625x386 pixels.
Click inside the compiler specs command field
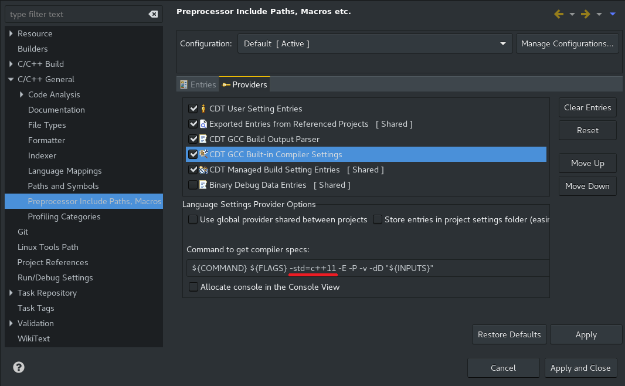click(x=366, y=268)
